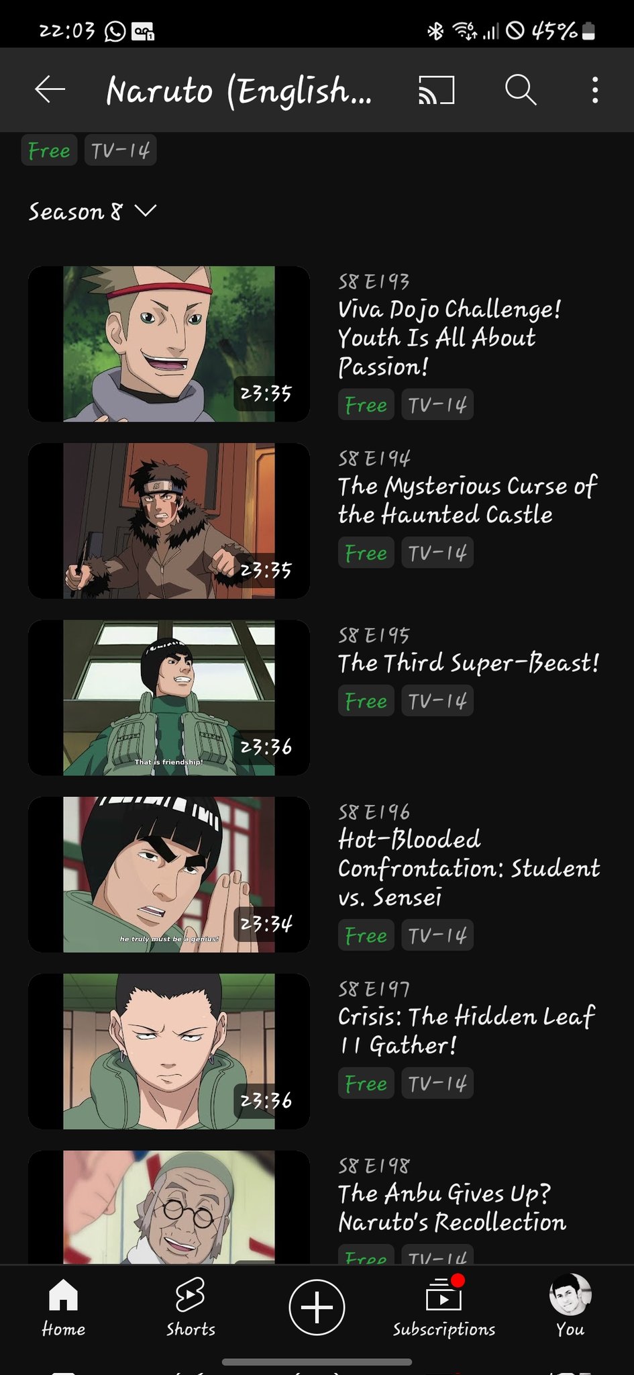The width and height of the screenshot is (634, 1375).
Task: Open the three-dot overflow menu
Action: (x=595, y=90)
